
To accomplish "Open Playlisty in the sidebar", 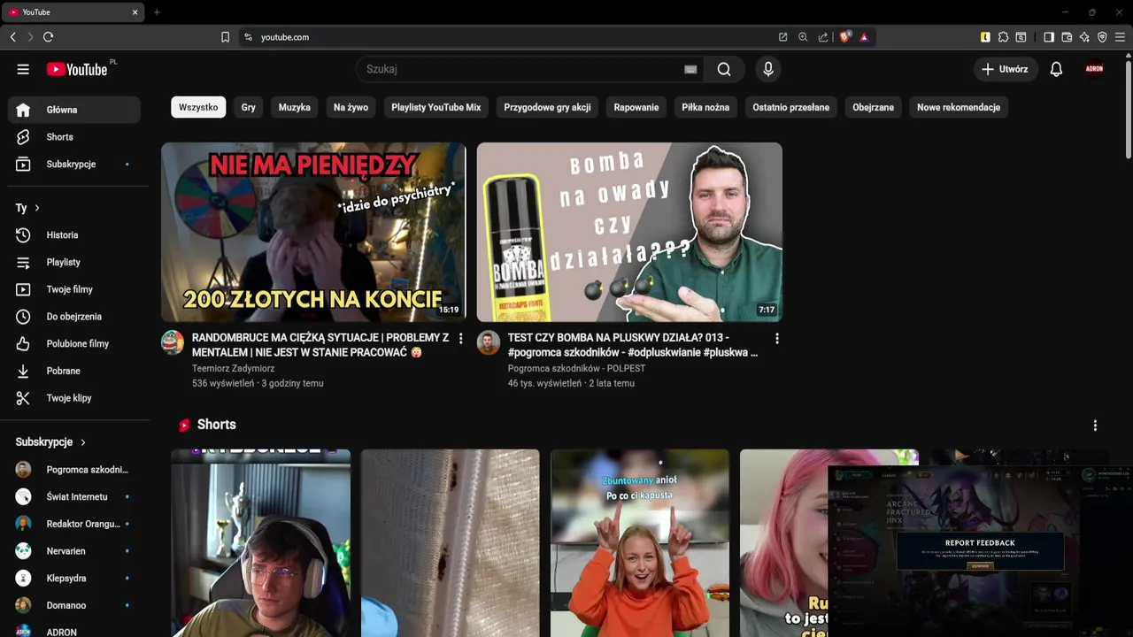I will point(74,263).
